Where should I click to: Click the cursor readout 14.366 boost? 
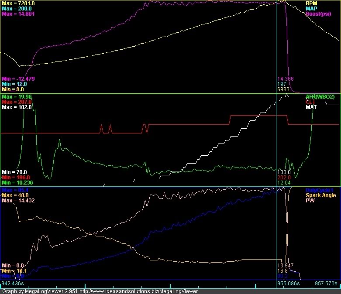pos(286,79)
